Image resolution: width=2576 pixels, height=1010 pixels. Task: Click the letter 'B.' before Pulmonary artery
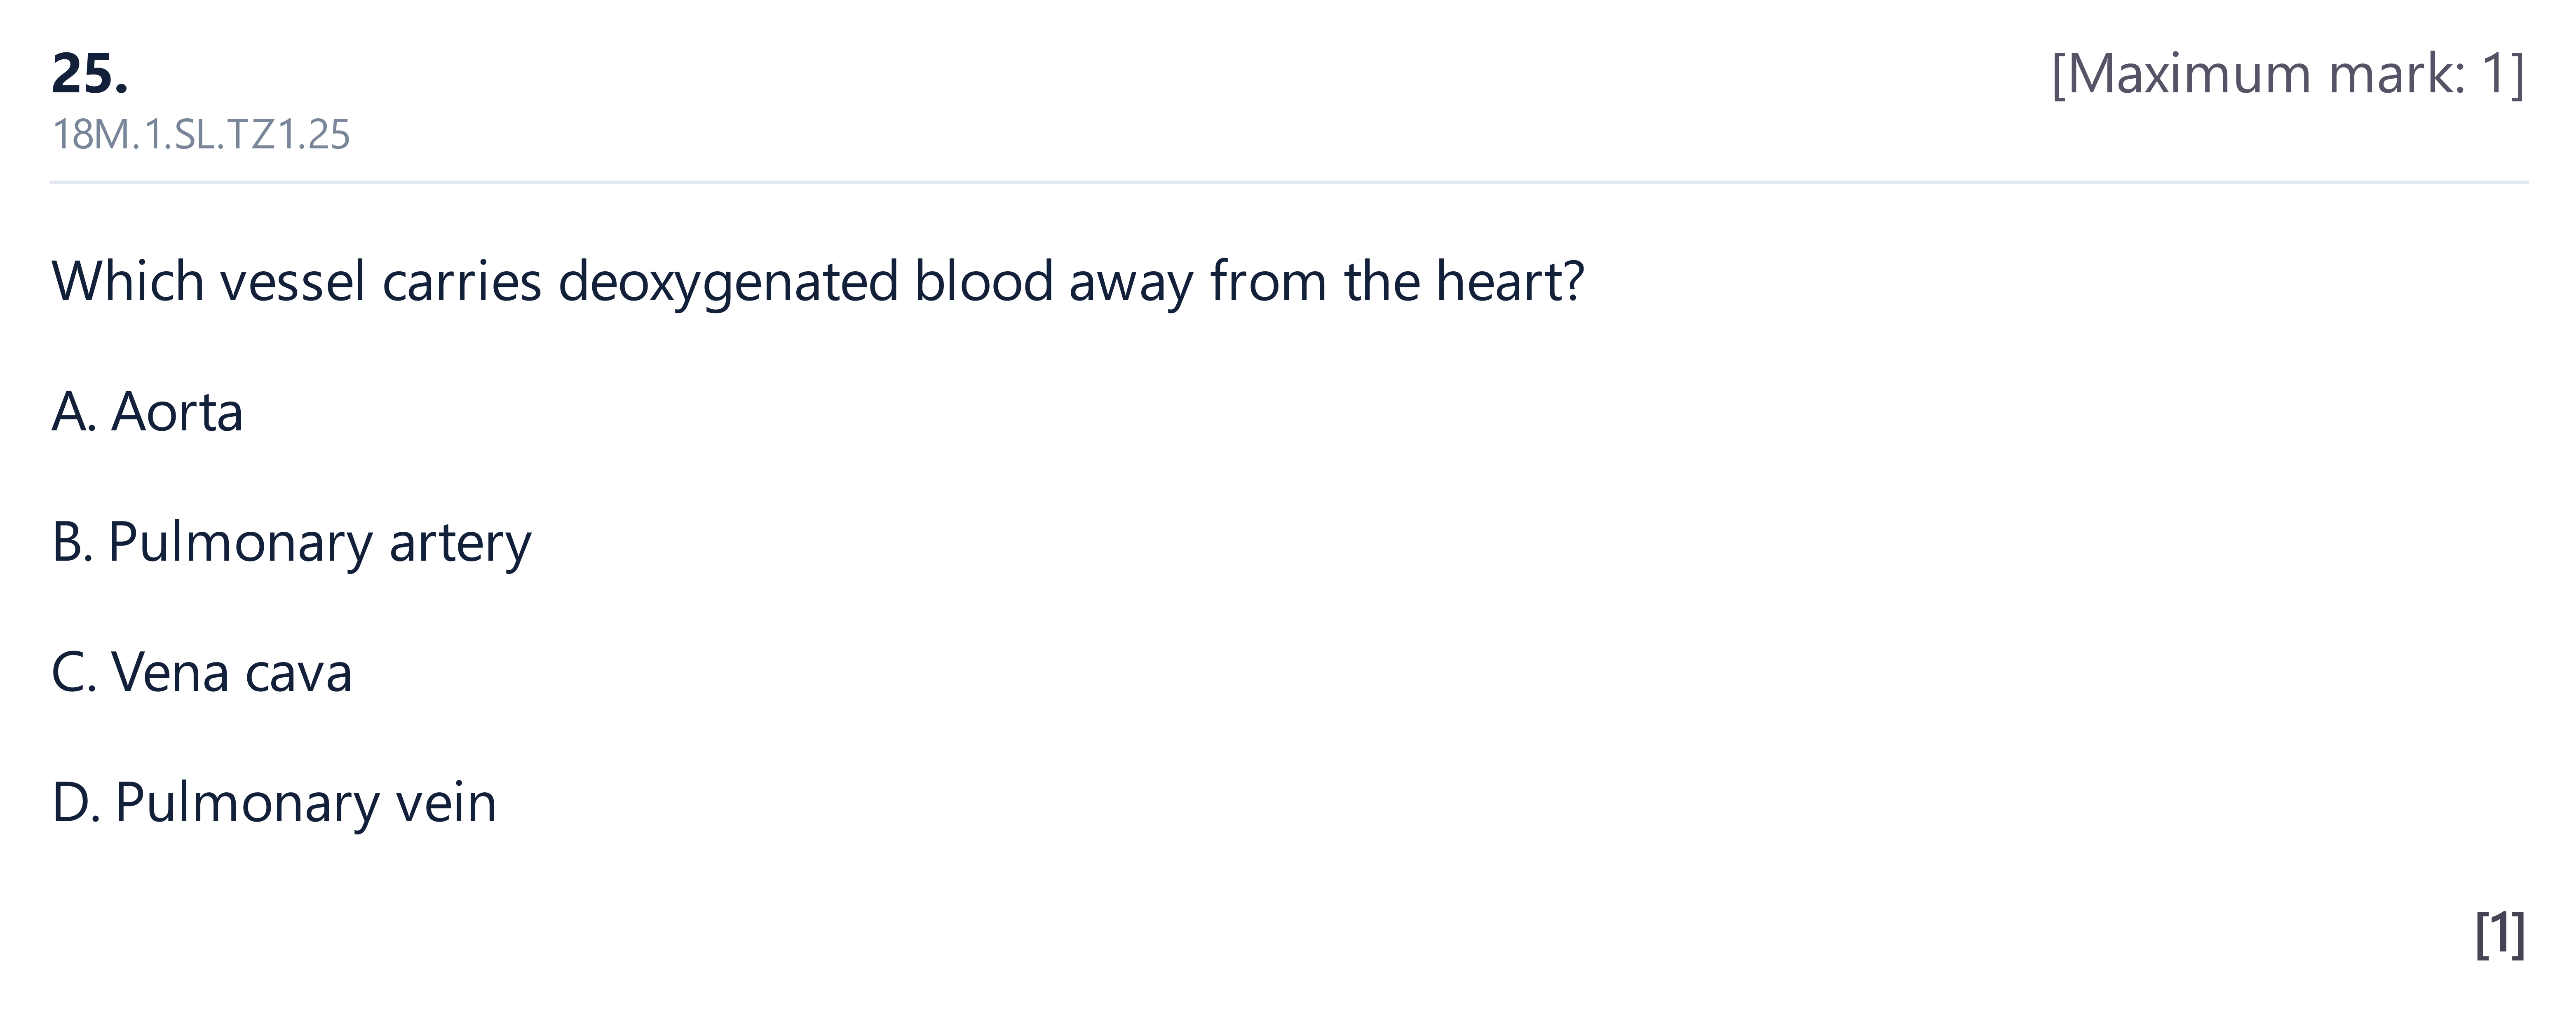[72, 543]
